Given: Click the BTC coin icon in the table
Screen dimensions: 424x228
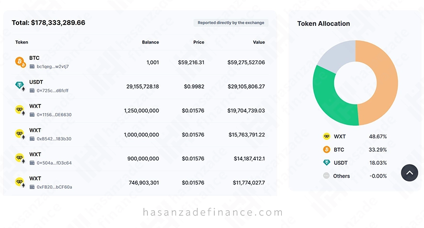Looking at the screenshot, I should [20, 62].
